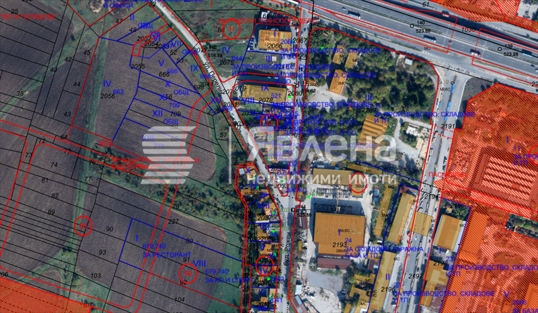This screenshot has width=538, height=313.
Task: Click the large orange-roof building 2193
Action: 340,230
